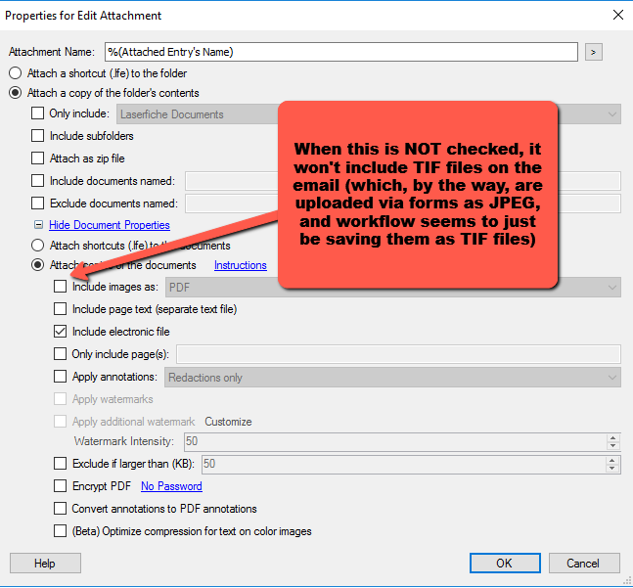
Task: Check the Include images as checkbox
Action: coord(60,287)
